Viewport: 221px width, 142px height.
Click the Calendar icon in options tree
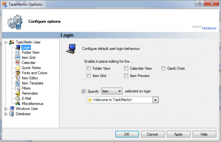coord(18,63)
